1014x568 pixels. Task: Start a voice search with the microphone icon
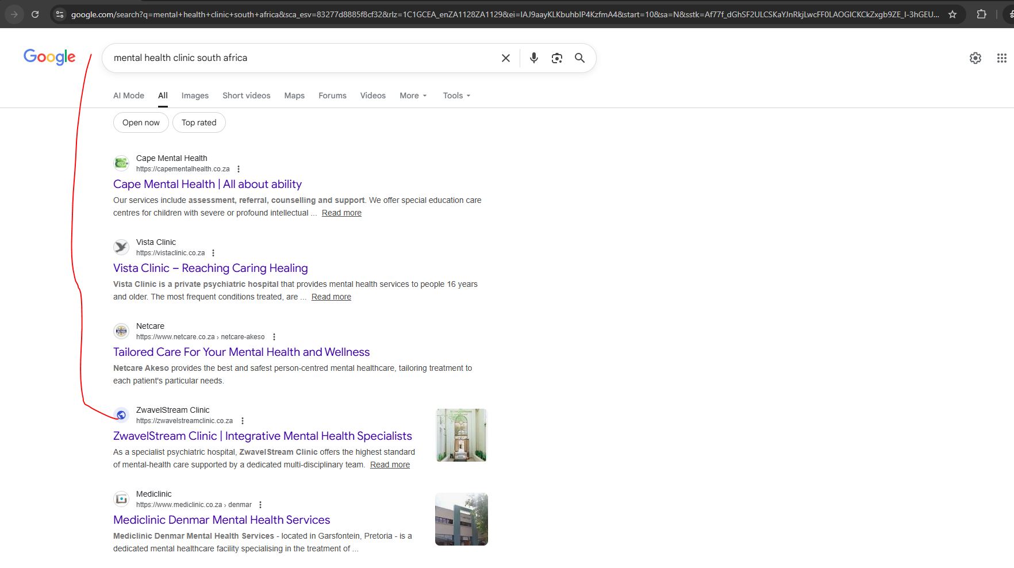pyautogui.click(x=533, y=57)
